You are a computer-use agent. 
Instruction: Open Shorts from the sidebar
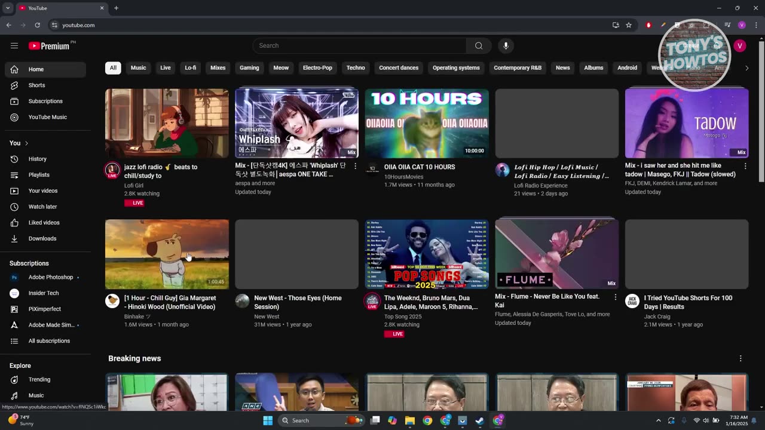[x=45, y=85]
